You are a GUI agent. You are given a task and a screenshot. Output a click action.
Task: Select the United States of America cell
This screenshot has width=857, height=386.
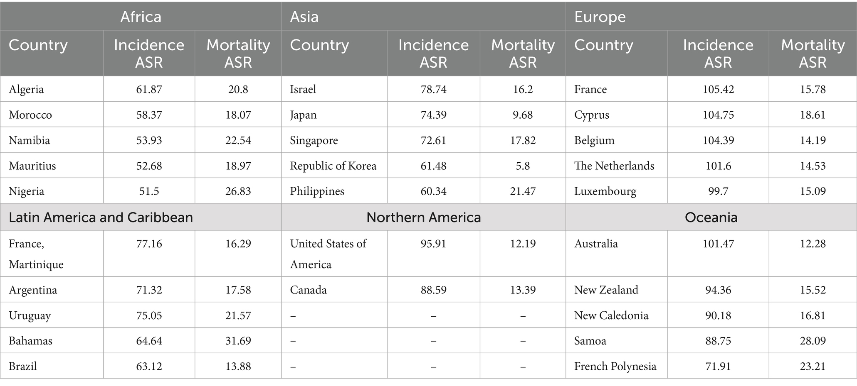(328, 254)
